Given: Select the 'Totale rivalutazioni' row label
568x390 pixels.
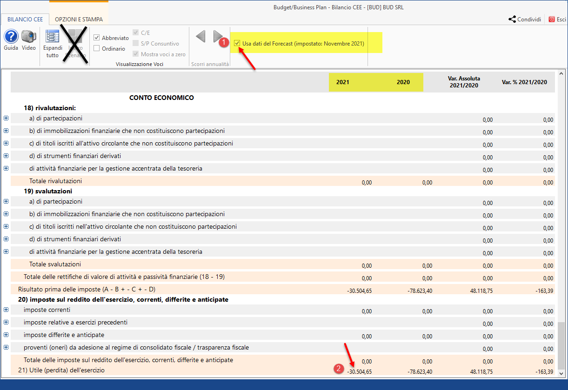Looking at the screenshot, I should click(55, 181).
